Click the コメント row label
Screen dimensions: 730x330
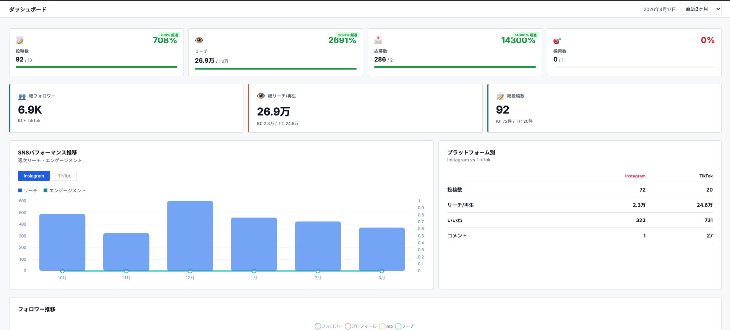[457, 236]
